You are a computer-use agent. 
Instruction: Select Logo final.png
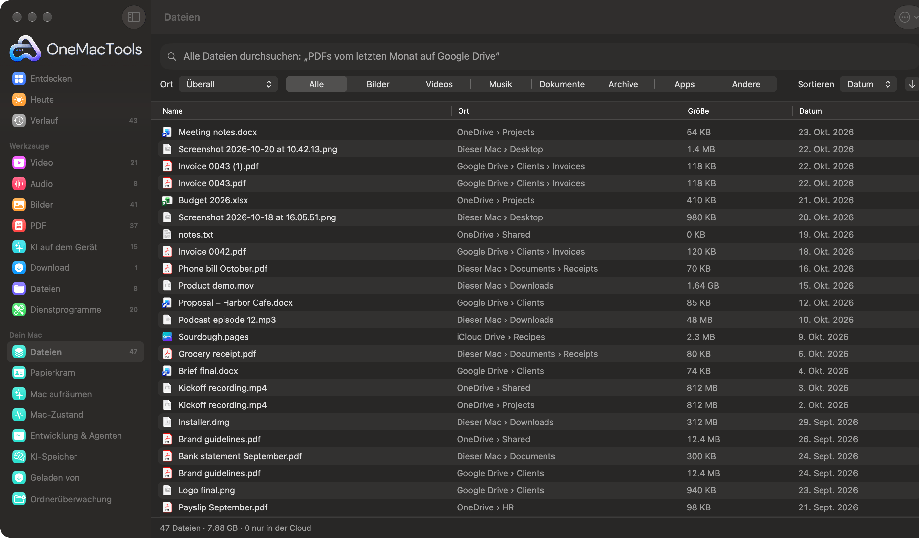(x=538, y=490)
